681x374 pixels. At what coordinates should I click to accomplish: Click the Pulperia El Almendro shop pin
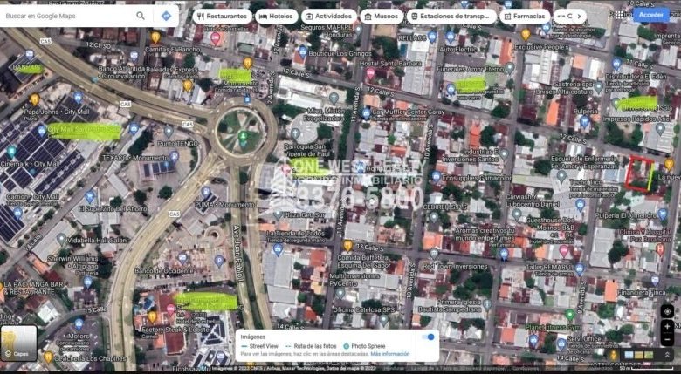tap(663, 214)
